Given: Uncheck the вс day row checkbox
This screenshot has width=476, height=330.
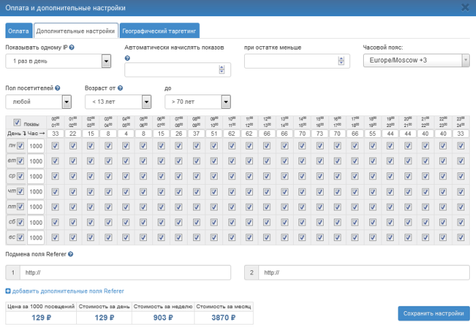Looking at the screenshot, I should 20,237.
